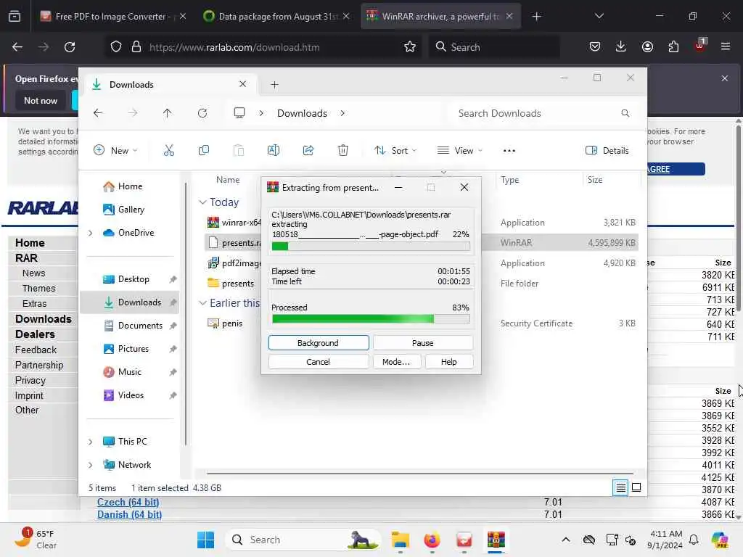Add a new Explorer tab
The height and width of the screenshot is (557, 743).
pos(274,85)
